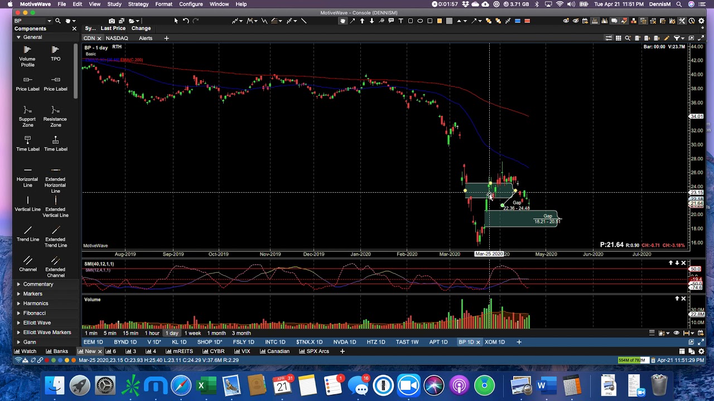Choose the Vertical Line tool

(x=27, y=204)
